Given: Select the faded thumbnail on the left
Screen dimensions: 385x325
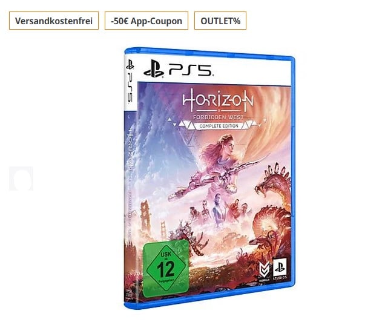Looking at the screenshot, I should 21,179.
